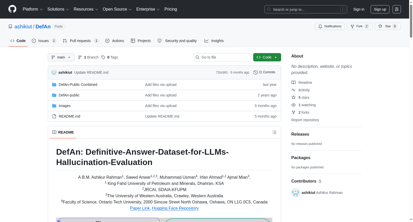Viewport: 413px width, 222px height.
Task: Click the shield icon on Security tab
Action: 160,41
